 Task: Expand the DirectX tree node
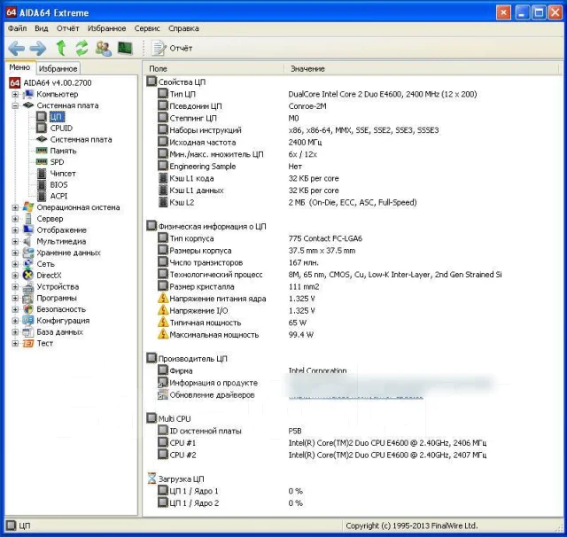(x=15, y=276)
